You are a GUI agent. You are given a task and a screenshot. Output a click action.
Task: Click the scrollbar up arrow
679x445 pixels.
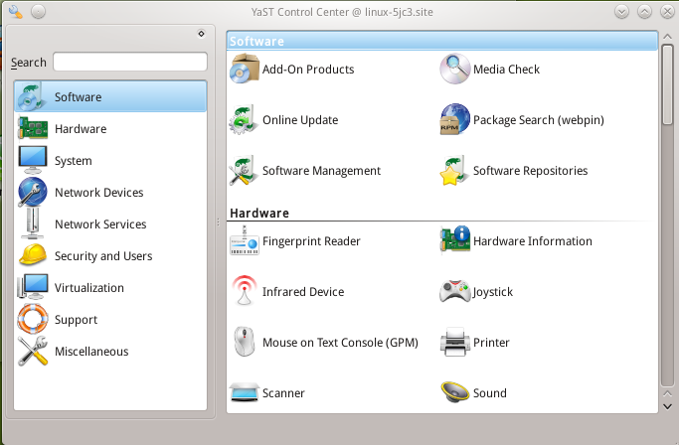point(667,37)
